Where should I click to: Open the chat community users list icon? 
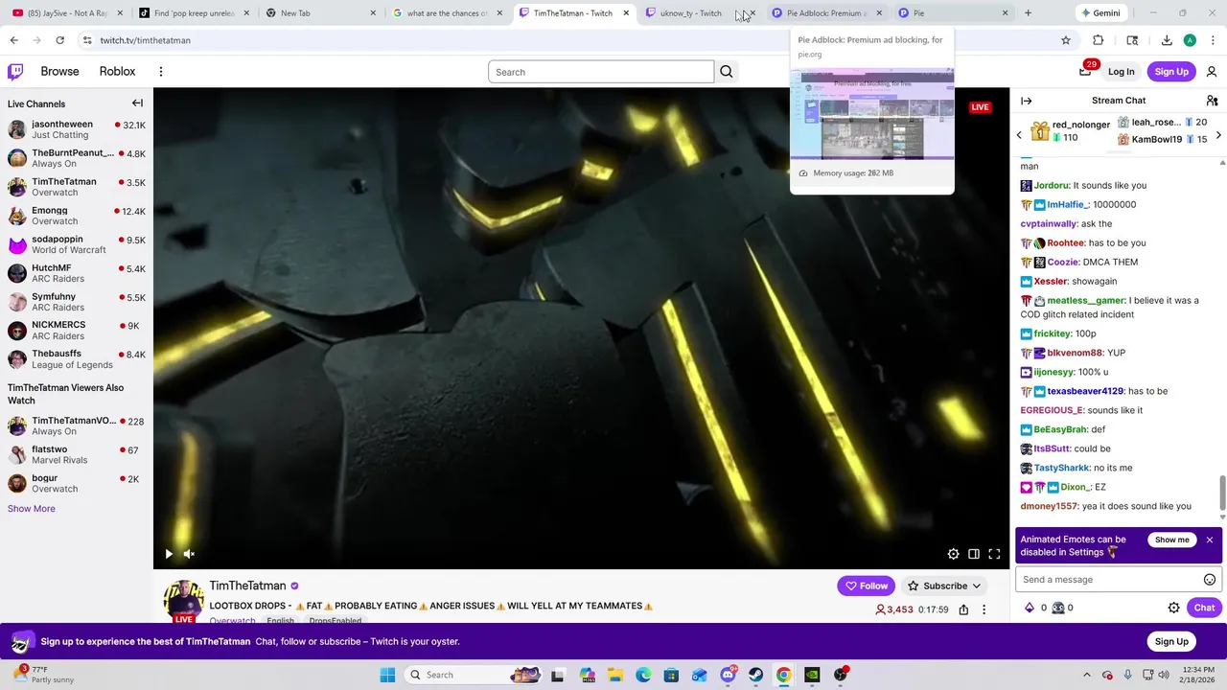click(1212, 101)
